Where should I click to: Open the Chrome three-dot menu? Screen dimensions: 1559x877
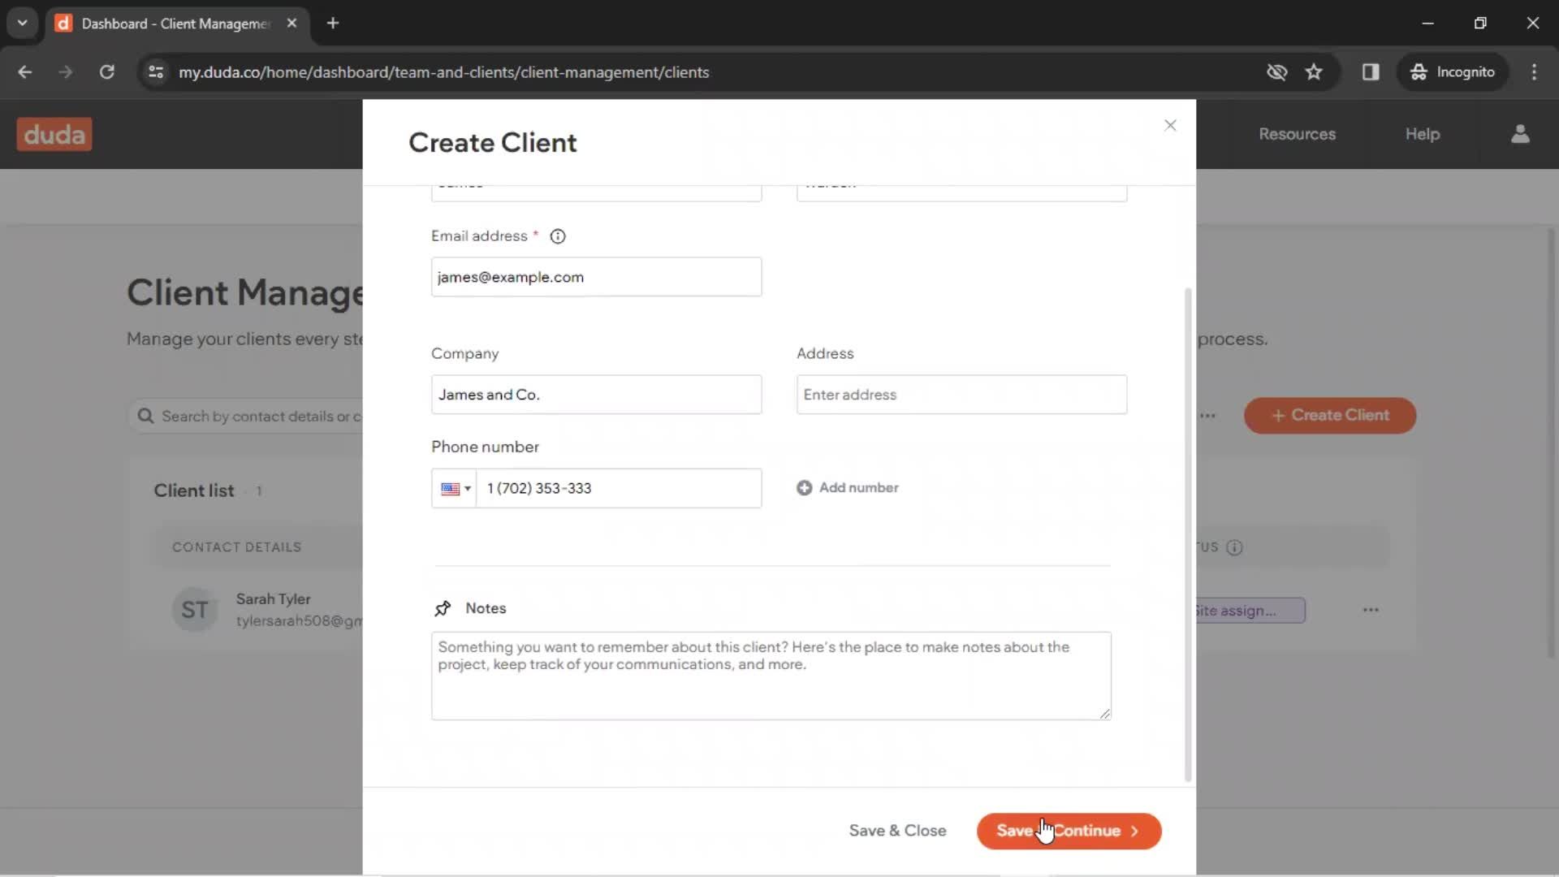click(1534, 72)
